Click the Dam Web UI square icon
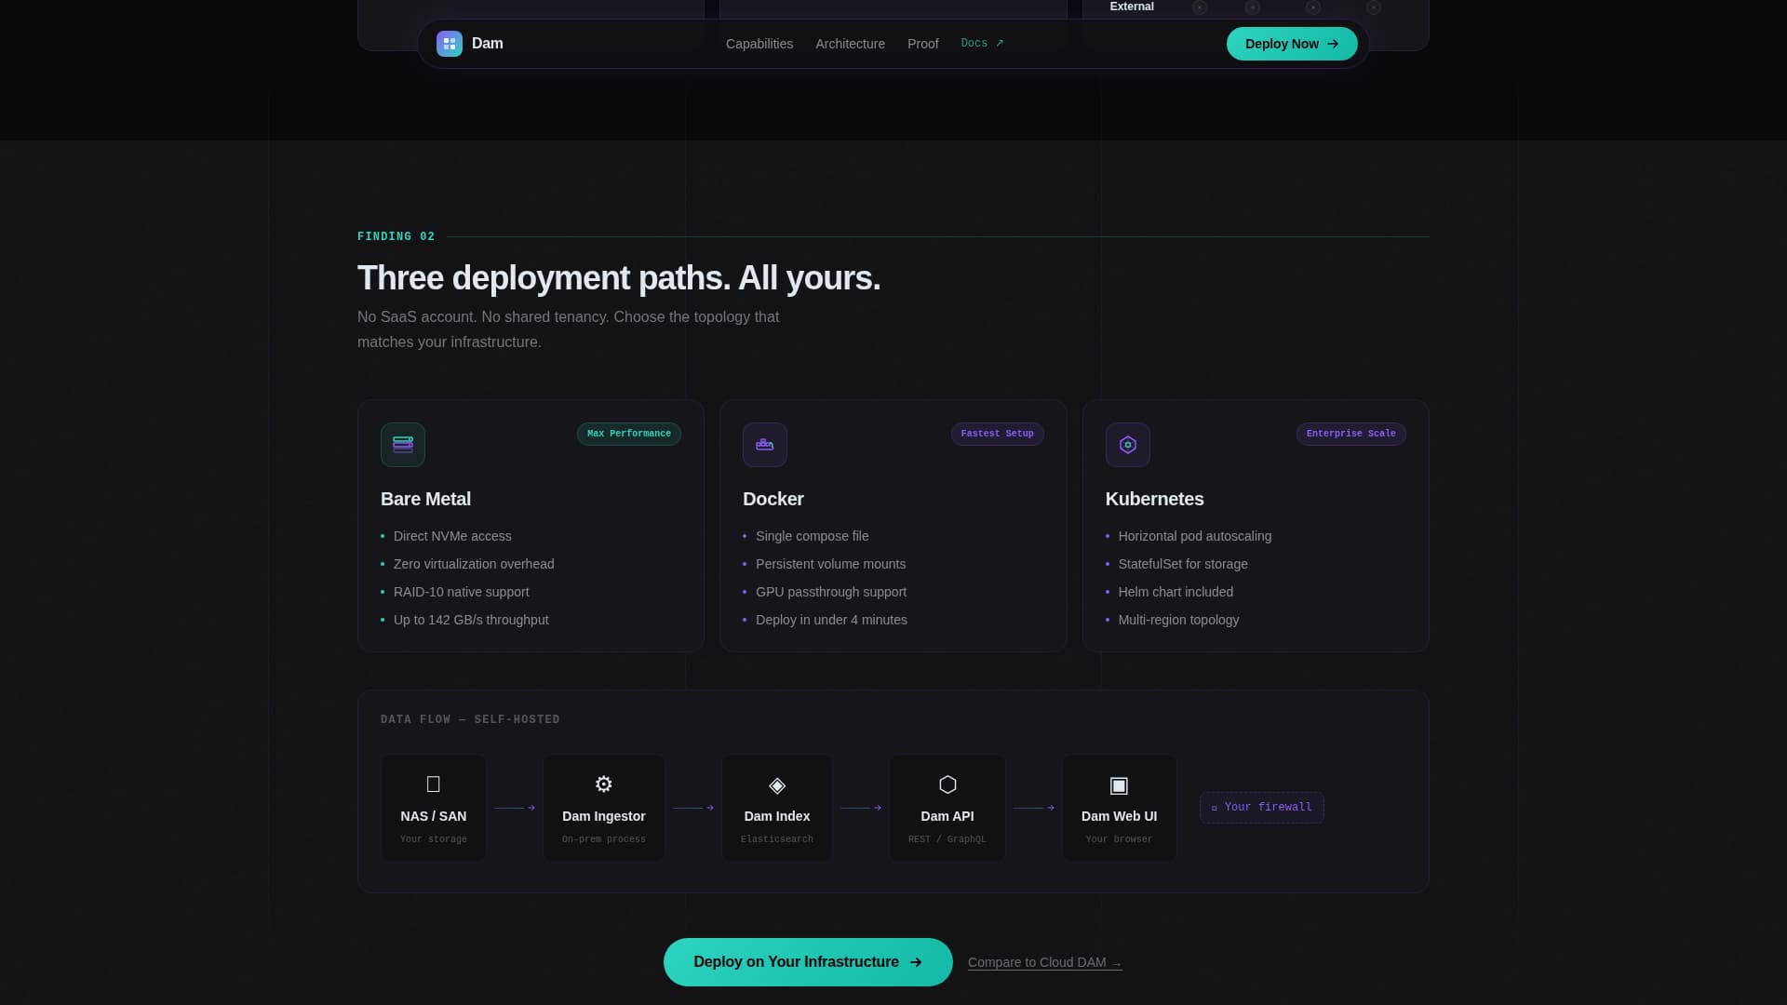 1119,785
